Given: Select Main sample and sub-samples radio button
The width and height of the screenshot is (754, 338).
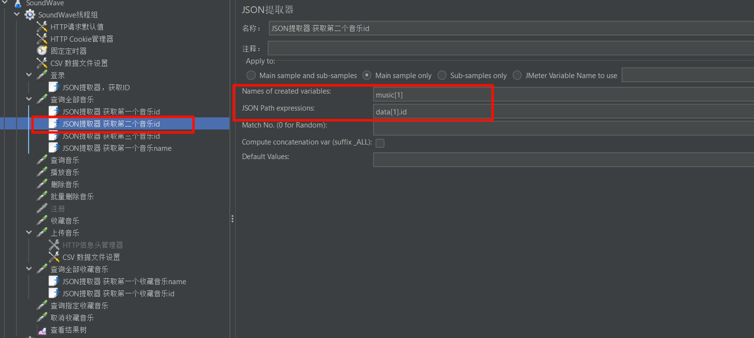Looking at the screenshot, I should point(251,75).
